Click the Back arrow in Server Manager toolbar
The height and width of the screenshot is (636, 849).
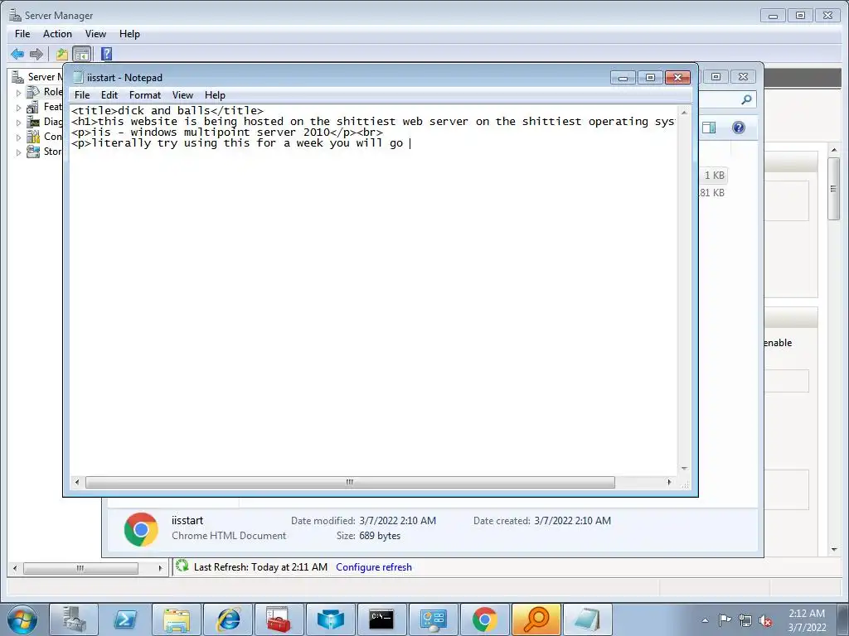coord(17,54)
